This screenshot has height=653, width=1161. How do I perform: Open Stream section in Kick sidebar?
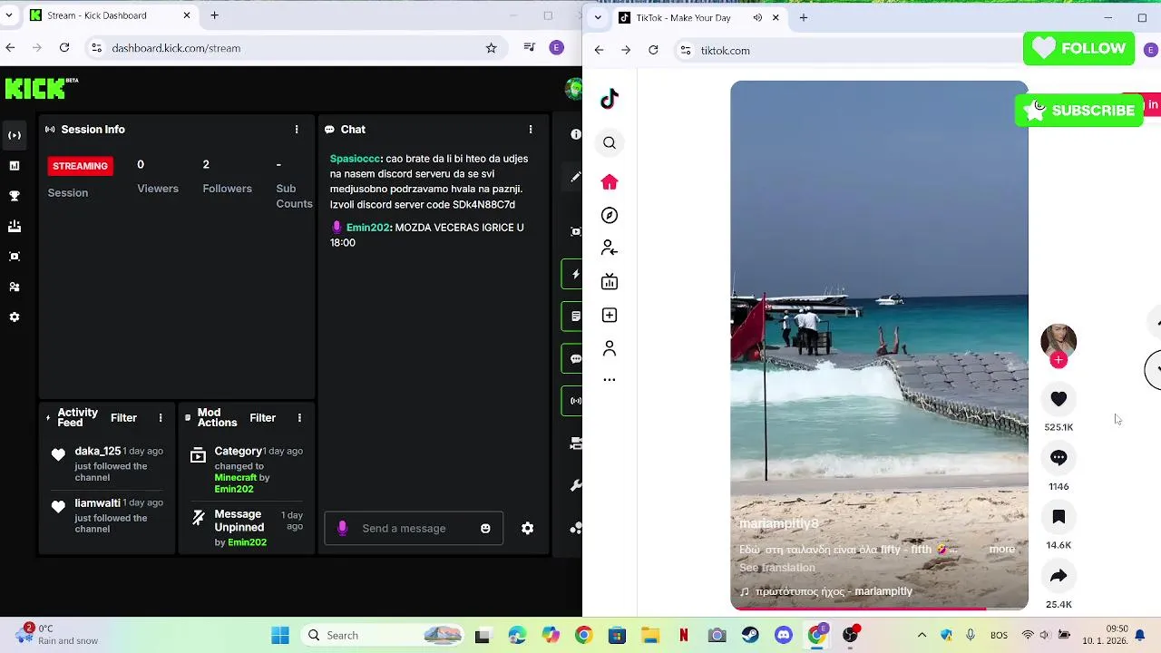15,135
